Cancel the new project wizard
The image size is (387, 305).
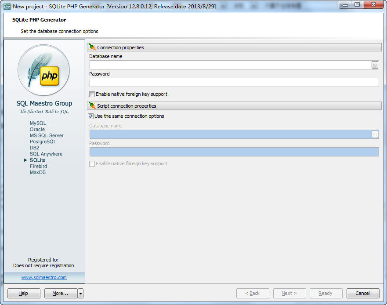click(x=363, y=293)
